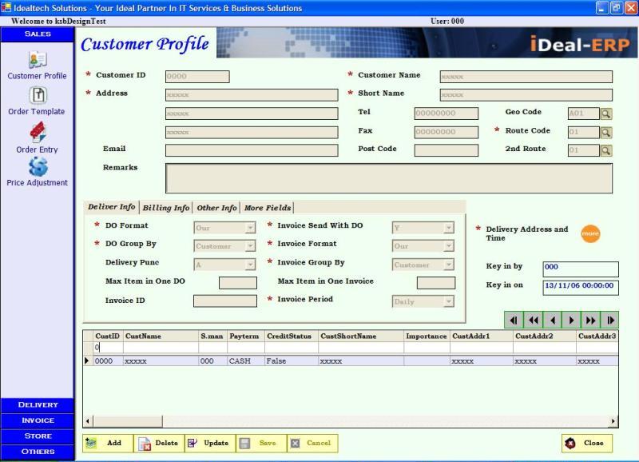Image resolution: width=639 pixels, height=462 pixels.
Task: Switch to the Deliver Info tab
Action: click(111, 207)
